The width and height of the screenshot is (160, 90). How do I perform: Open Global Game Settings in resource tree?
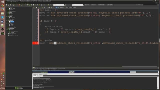[13, 35]
